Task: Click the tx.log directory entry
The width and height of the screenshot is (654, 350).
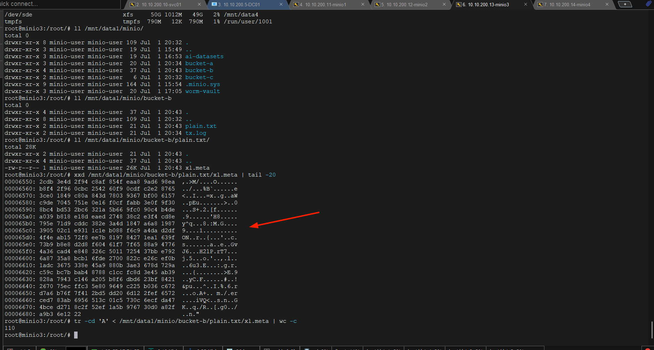Action: 196,133
